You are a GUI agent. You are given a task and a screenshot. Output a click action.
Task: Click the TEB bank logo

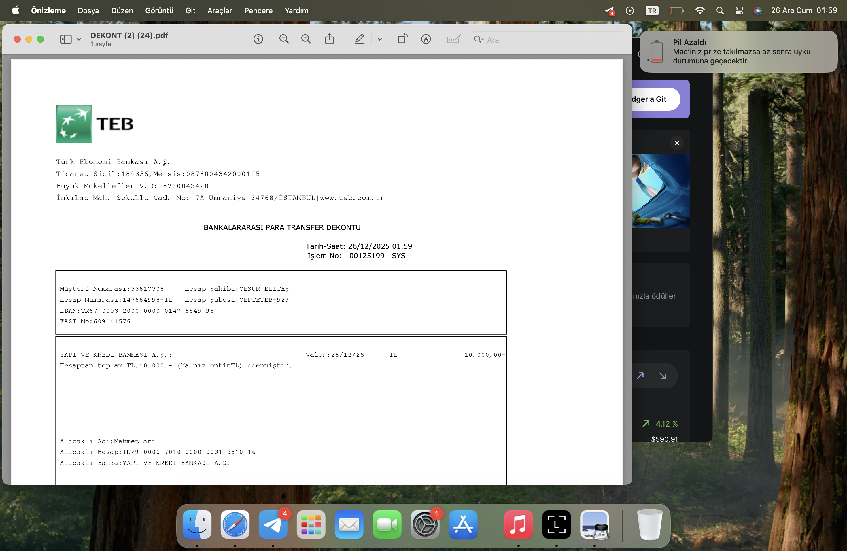pos(95,124)
